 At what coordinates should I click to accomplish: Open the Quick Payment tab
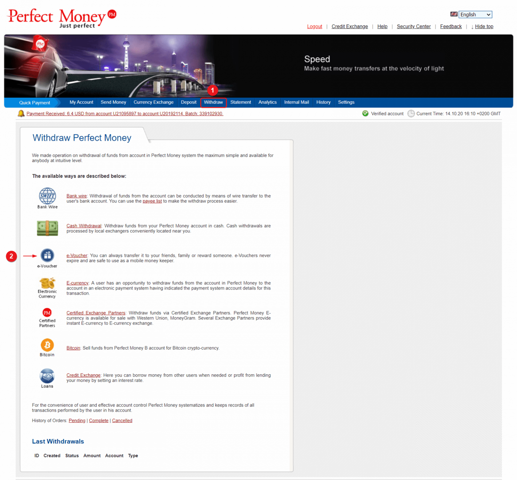(34, 103)
